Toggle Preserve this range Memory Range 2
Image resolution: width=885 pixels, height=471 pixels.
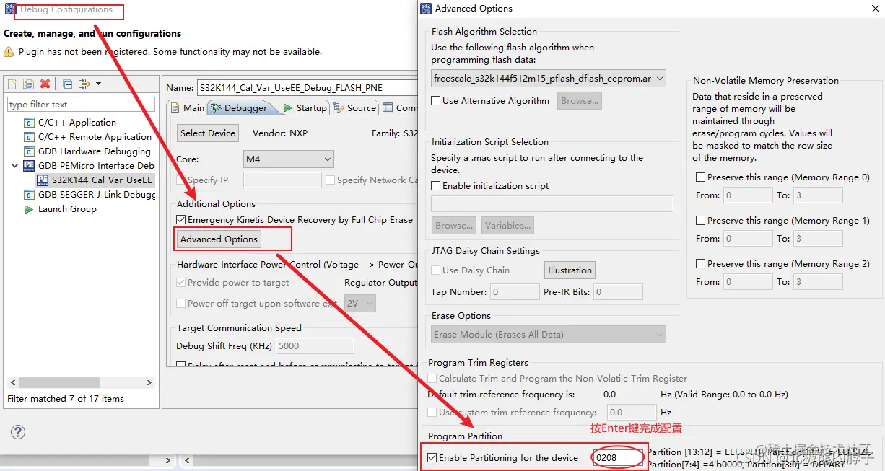pyautogui.click(x=700, y=264)
